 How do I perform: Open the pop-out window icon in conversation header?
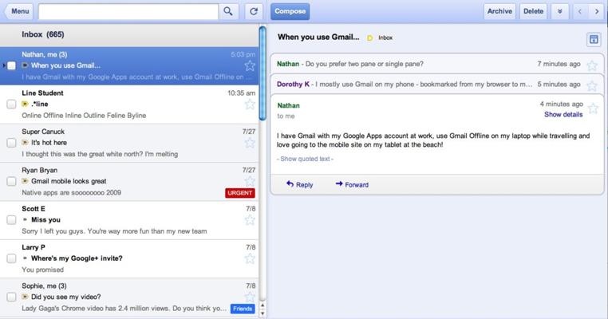click(x=593, y=39)
